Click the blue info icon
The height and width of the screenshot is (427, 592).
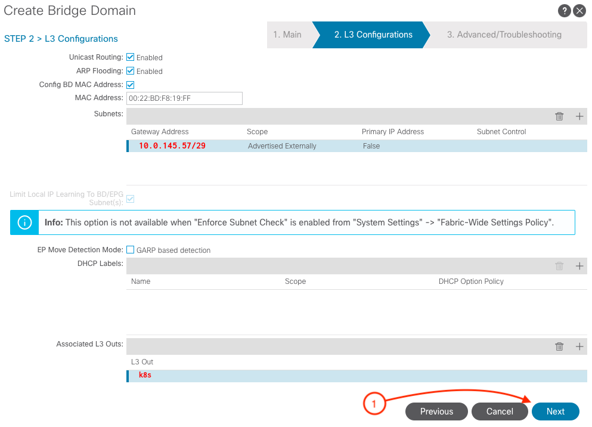[x=24, y=222]
